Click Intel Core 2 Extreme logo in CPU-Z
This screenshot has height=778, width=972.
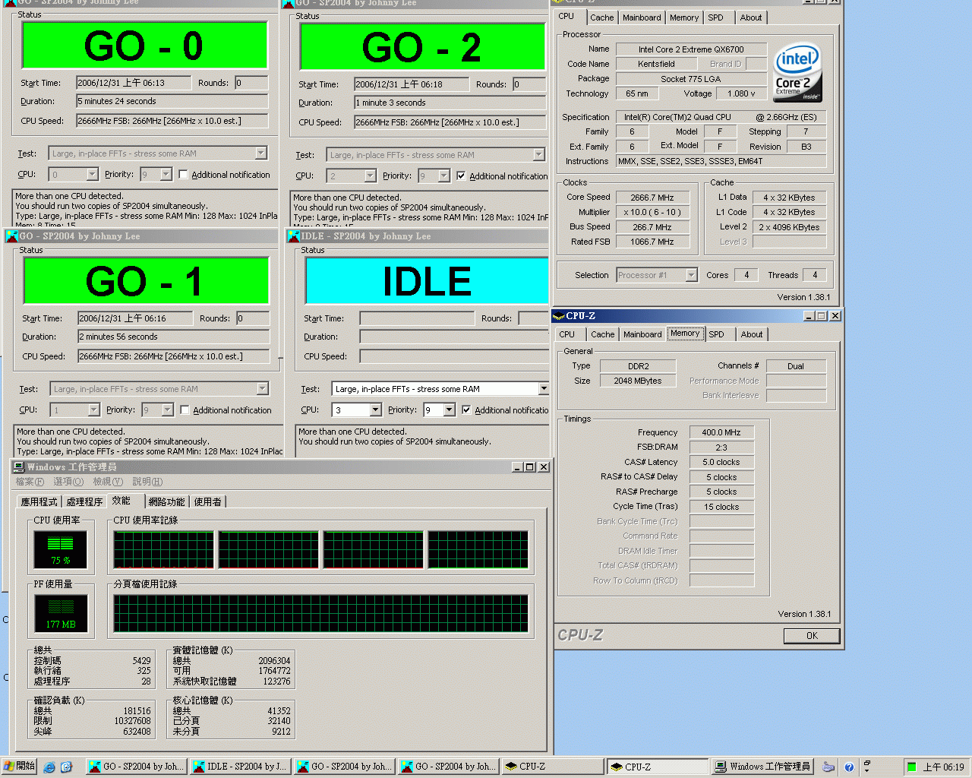point(797,73)
